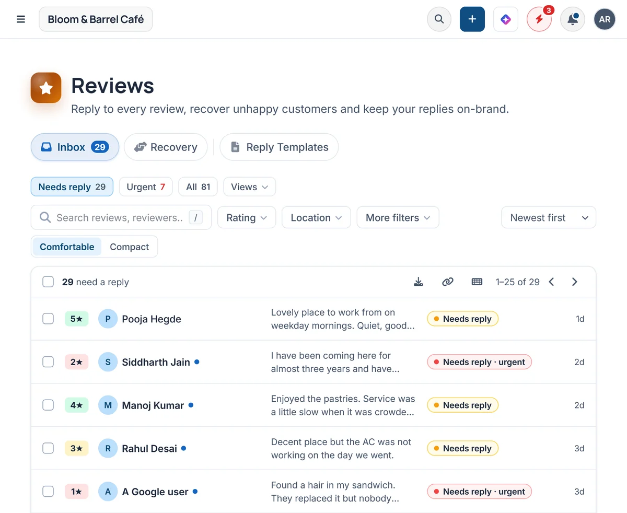Download reviews via the export icon

click(x=418, y=282)
